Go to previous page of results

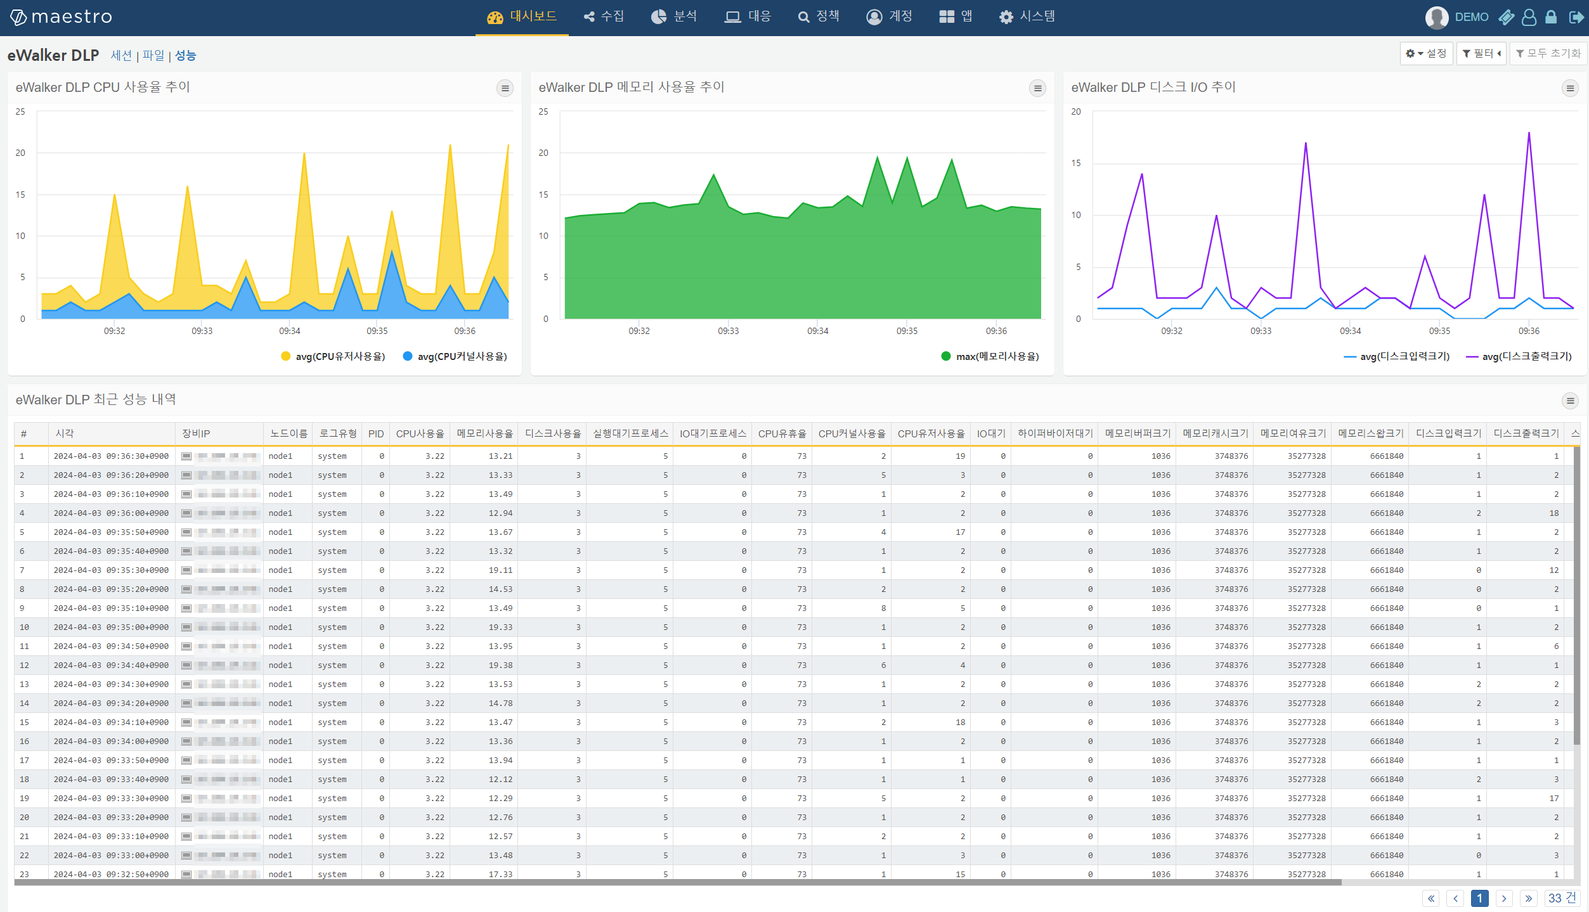[1456, 898]
